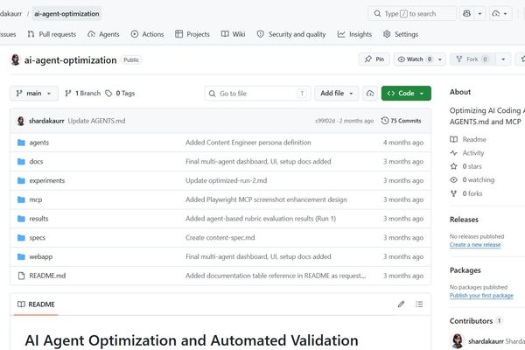Click the repository owner avatar beside title

[15, 60]
